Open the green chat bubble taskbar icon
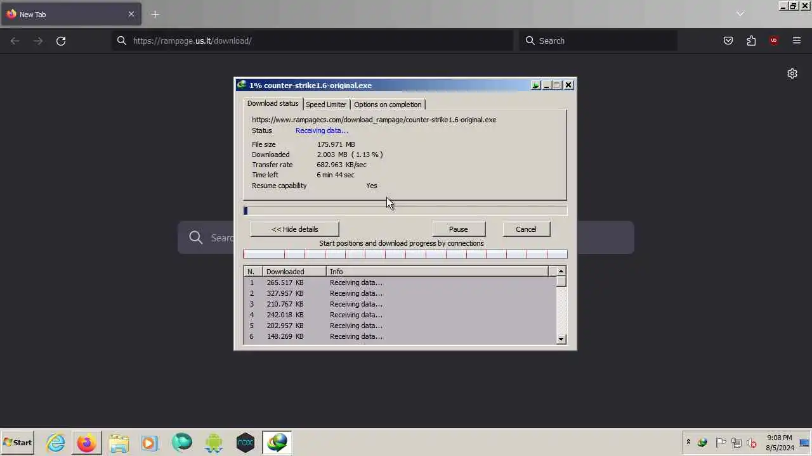 pyautogui.click(x=182, y=442)
